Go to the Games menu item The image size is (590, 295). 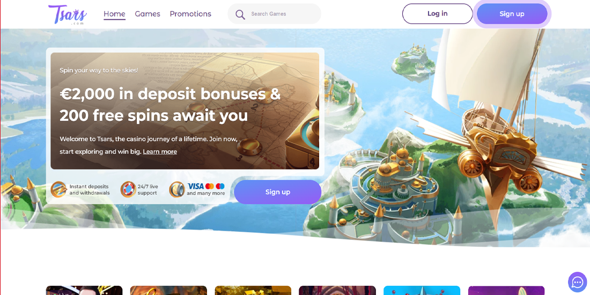coord(147,14)
